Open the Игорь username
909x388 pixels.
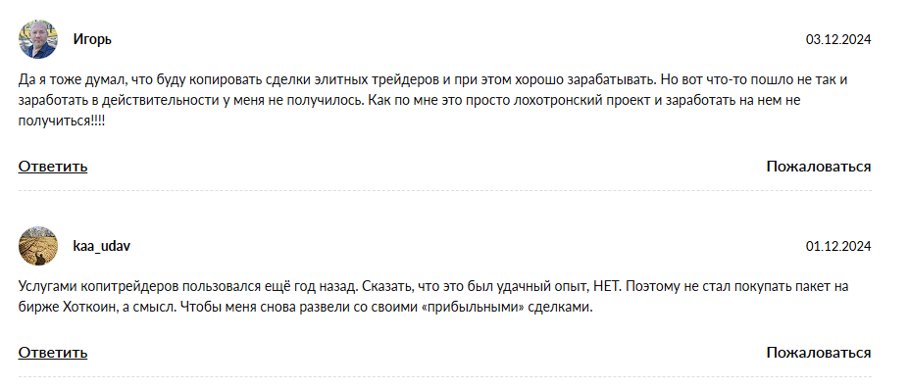click(92, 40)
